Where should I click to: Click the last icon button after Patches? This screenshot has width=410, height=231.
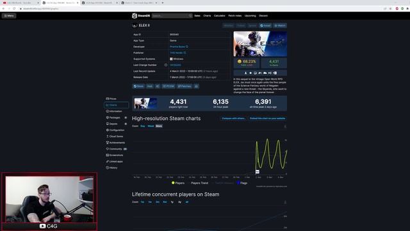197,86
